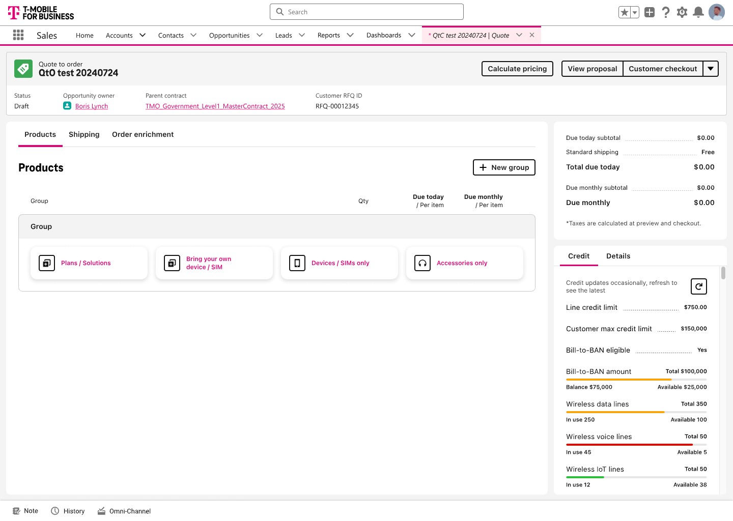Screen dimensions: 733x521
Task: Select the QtC test 20240724 Quote tab
Action: pyautogui.click(x=468, y=35)
